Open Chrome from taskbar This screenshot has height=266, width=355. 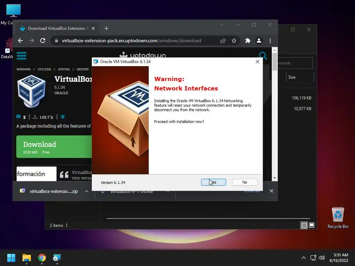[x=42, y=258]
